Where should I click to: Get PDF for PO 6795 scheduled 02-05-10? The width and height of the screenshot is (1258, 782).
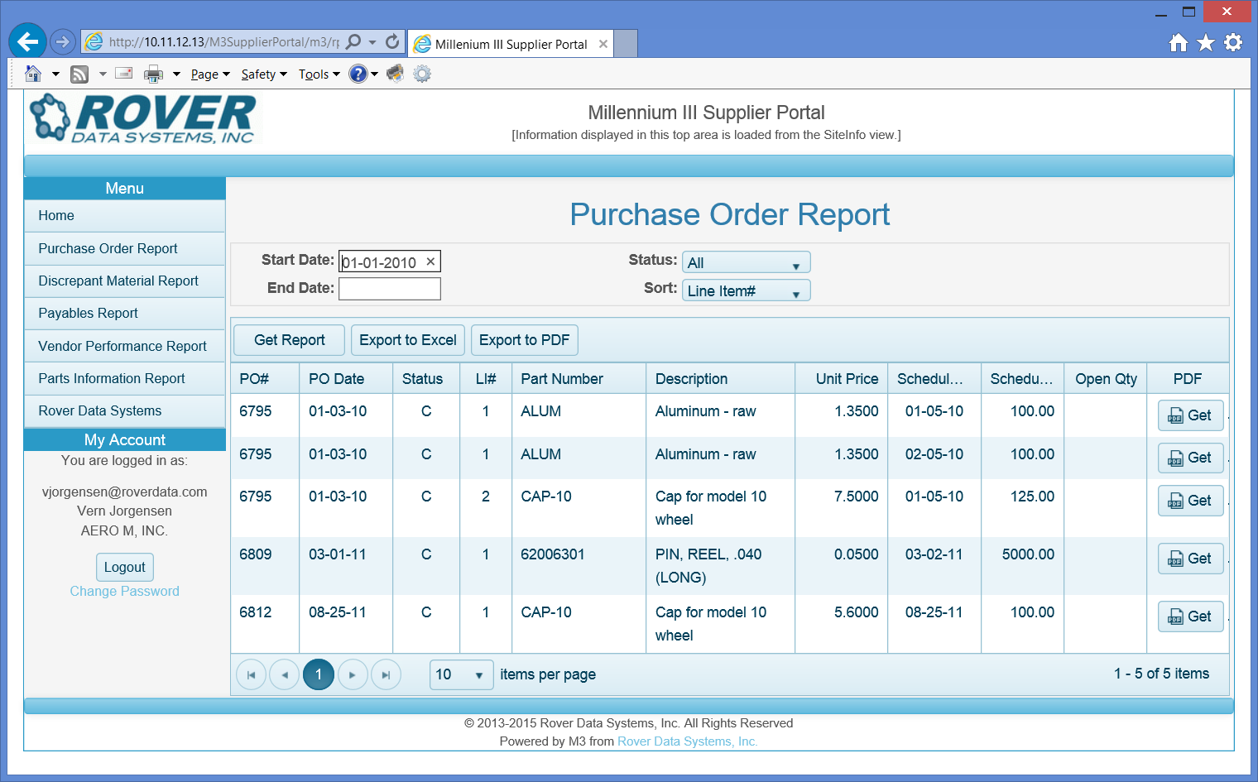(1190, 458)
